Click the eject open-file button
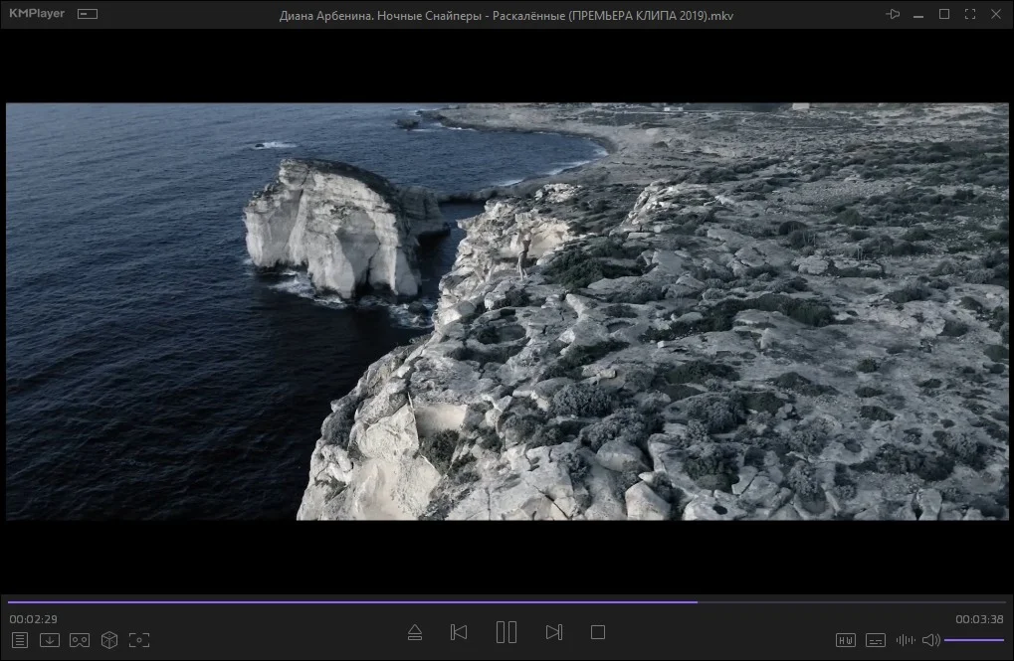The width and height of the screenshot is (1014, 661). point(415,632)
